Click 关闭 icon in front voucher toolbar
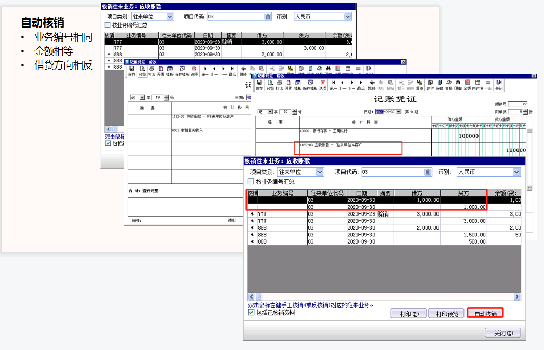The height and width of the screenshot is (350, 544). tap(499, 85)
